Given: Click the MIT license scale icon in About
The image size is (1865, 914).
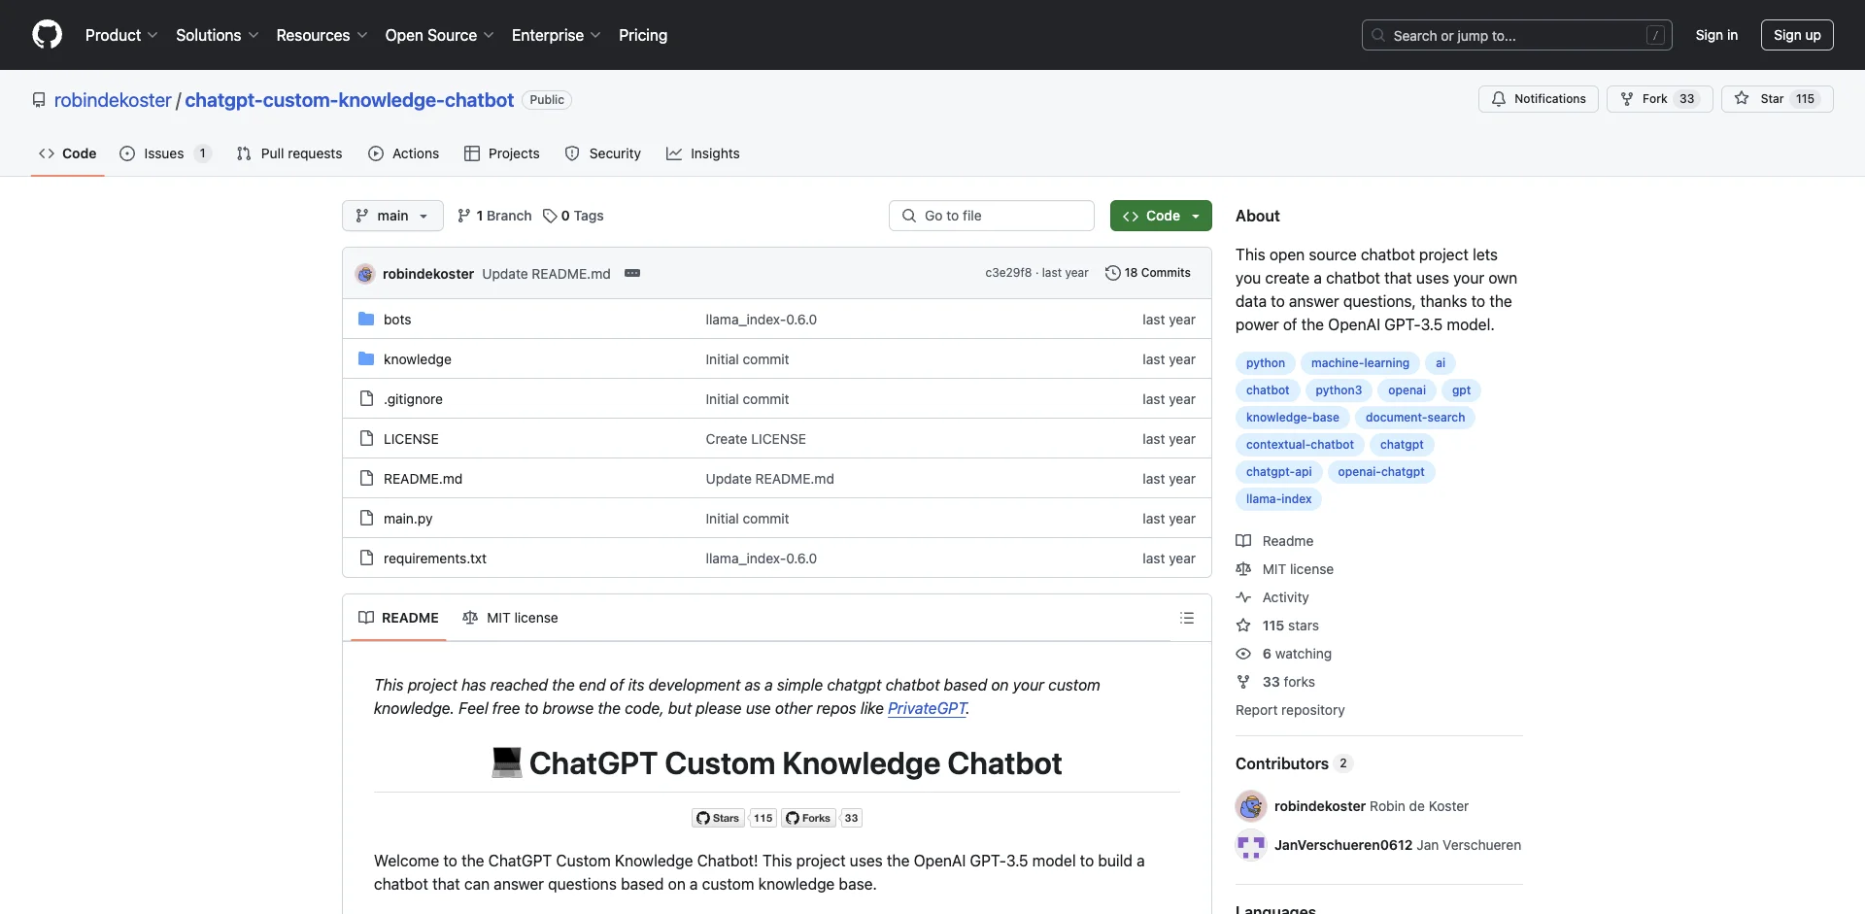Looking at the screenshot, I should pos(1243,569).
